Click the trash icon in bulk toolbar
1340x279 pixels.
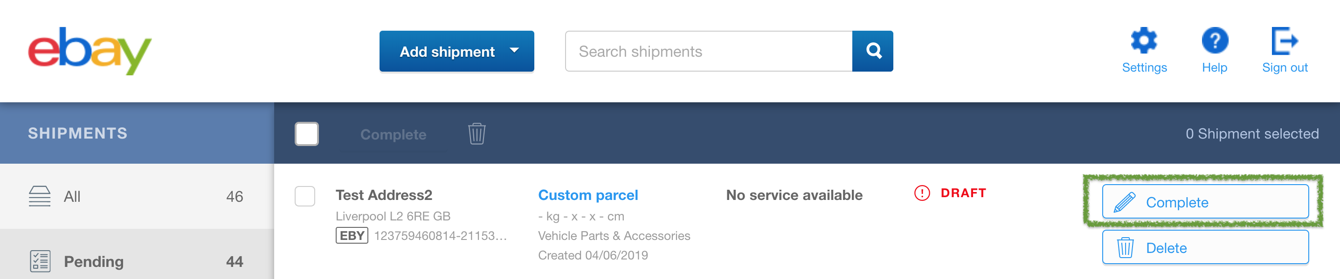477,134
